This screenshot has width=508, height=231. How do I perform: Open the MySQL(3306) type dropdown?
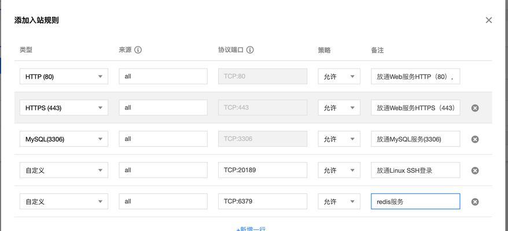click(64, 139)
